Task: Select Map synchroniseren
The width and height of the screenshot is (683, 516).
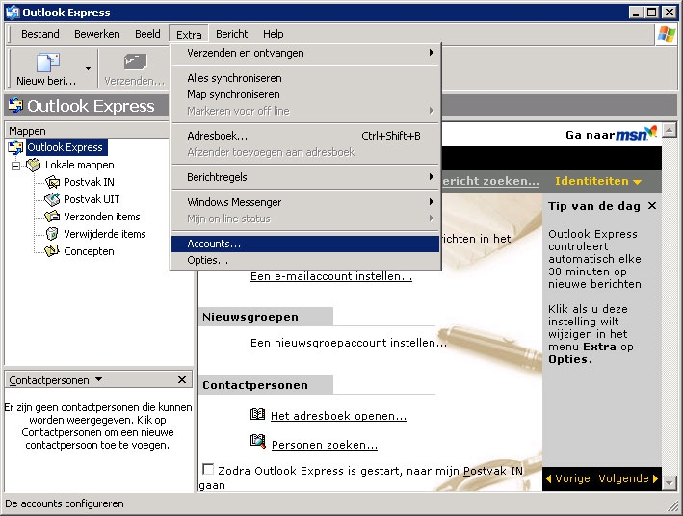Action: pos(305,94)
